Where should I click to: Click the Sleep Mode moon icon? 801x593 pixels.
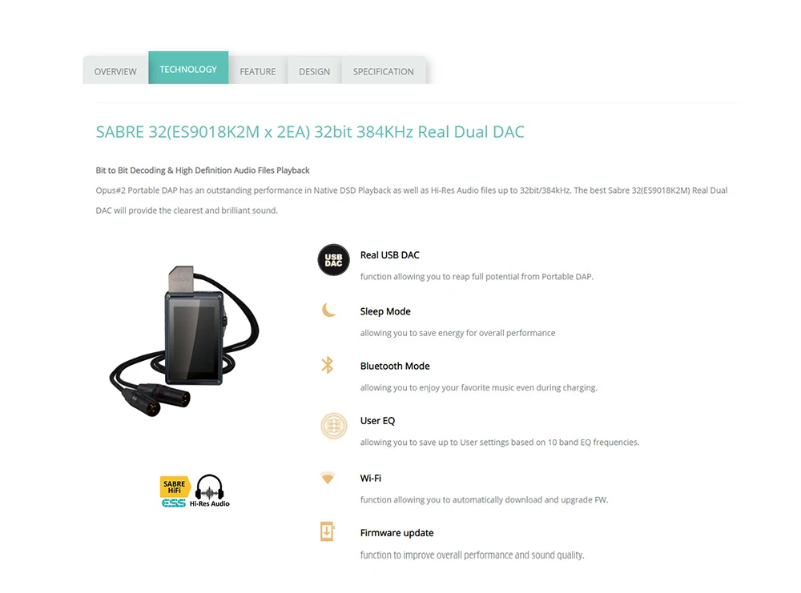tap(328, 310)
